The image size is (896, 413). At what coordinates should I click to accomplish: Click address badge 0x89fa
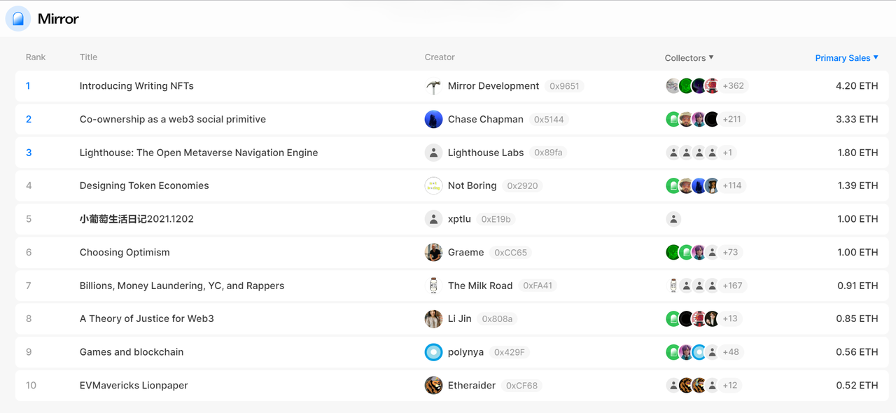click(x=548, y=153)
